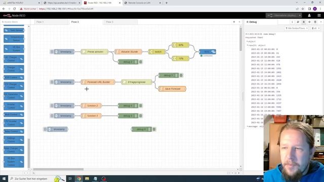Expand the message: object tree row
Viewport: 324px width, 182px height.
[248, 126]
